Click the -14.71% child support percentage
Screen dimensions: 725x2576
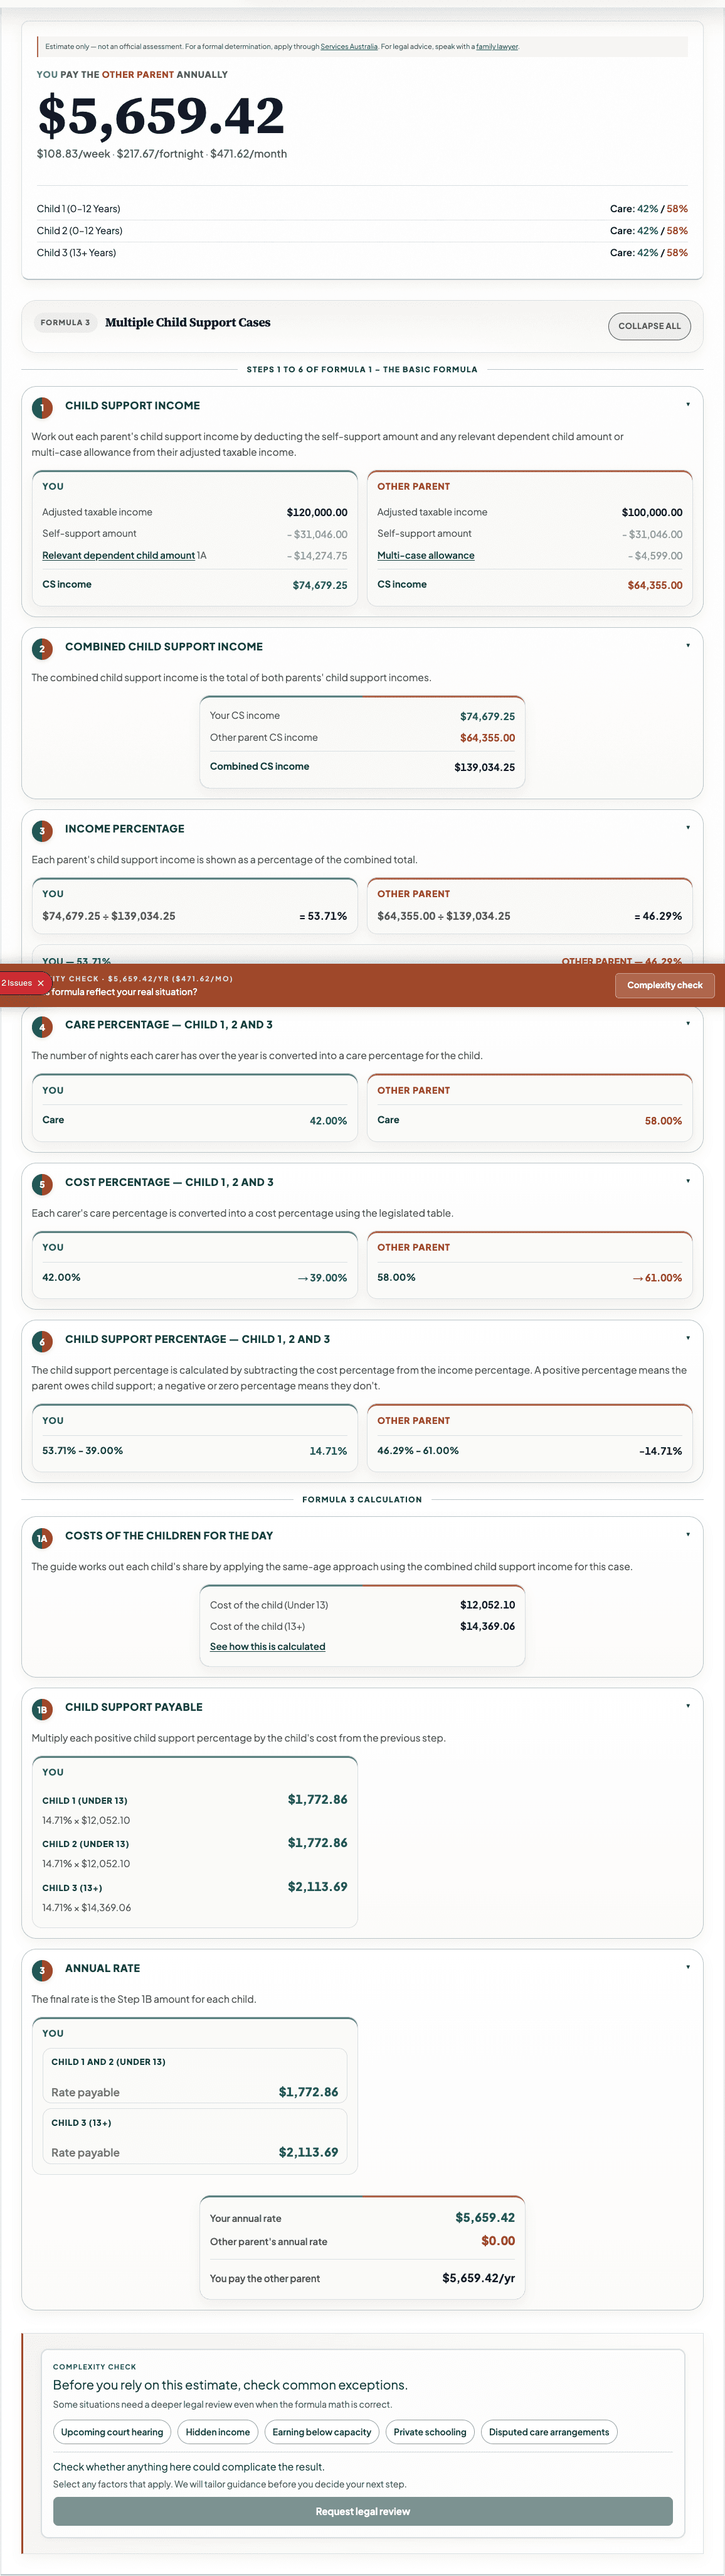click(x=660, y=1451)
